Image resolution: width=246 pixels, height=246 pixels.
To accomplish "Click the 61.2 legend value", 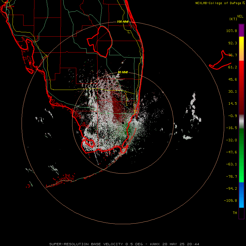I will pyautogui.click(x=233, y=67).
